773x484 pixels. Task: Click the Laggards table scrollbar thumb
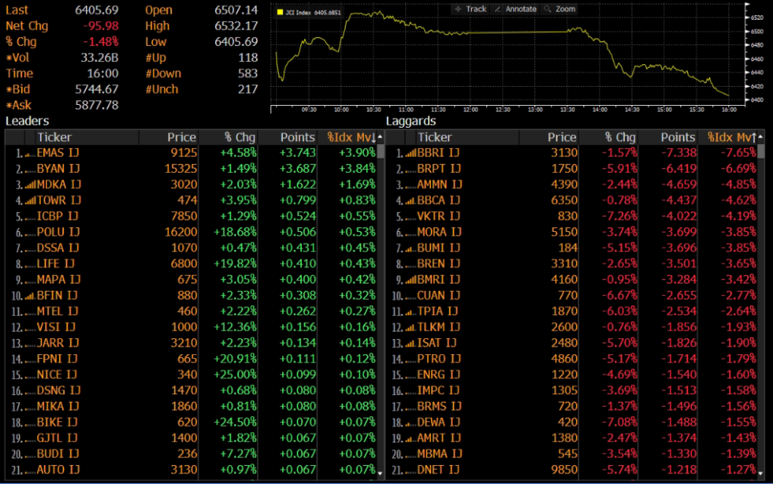click(x=761, y=151)
